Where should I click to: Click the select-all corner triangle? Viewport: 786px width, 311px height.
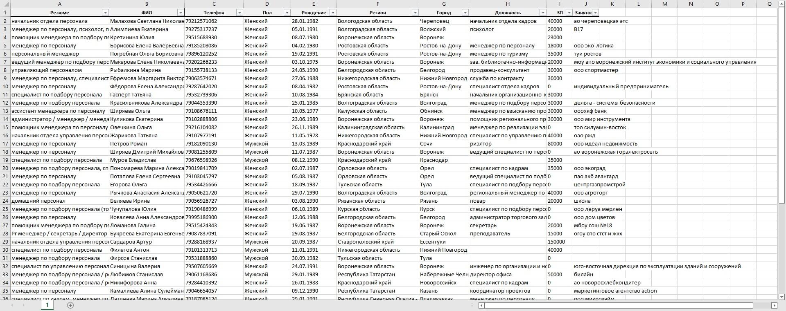point(5,4)
